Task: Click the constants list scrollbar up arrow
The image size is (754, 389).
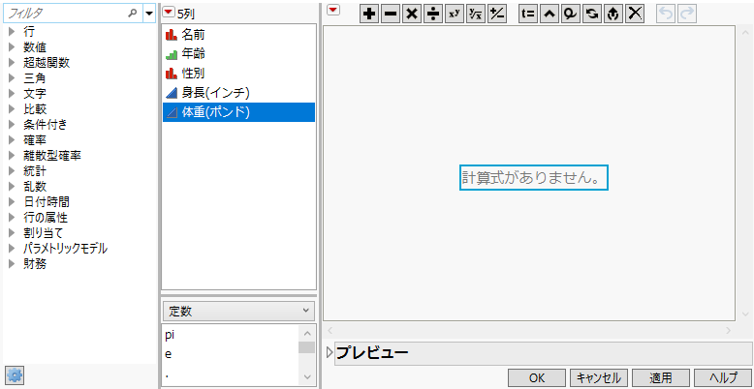Action: click(308, 333)
